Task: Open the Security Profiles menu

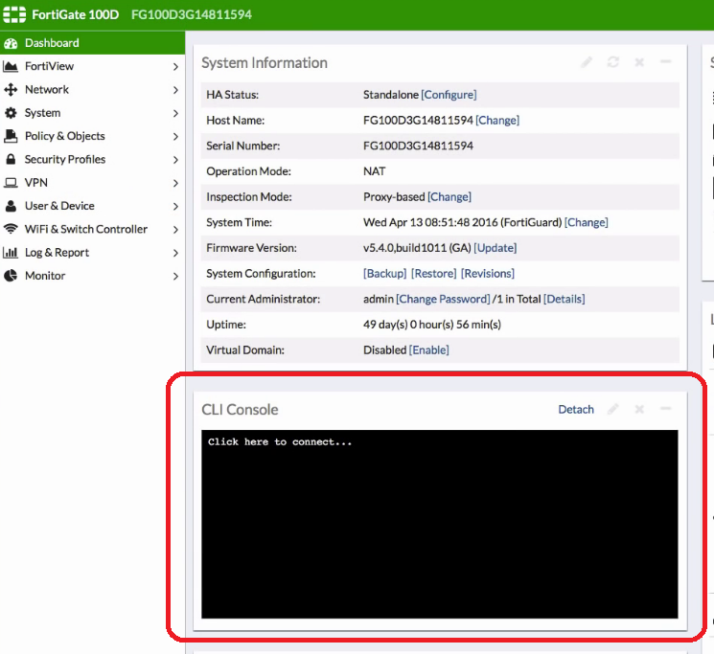Action: pos(92,159)
